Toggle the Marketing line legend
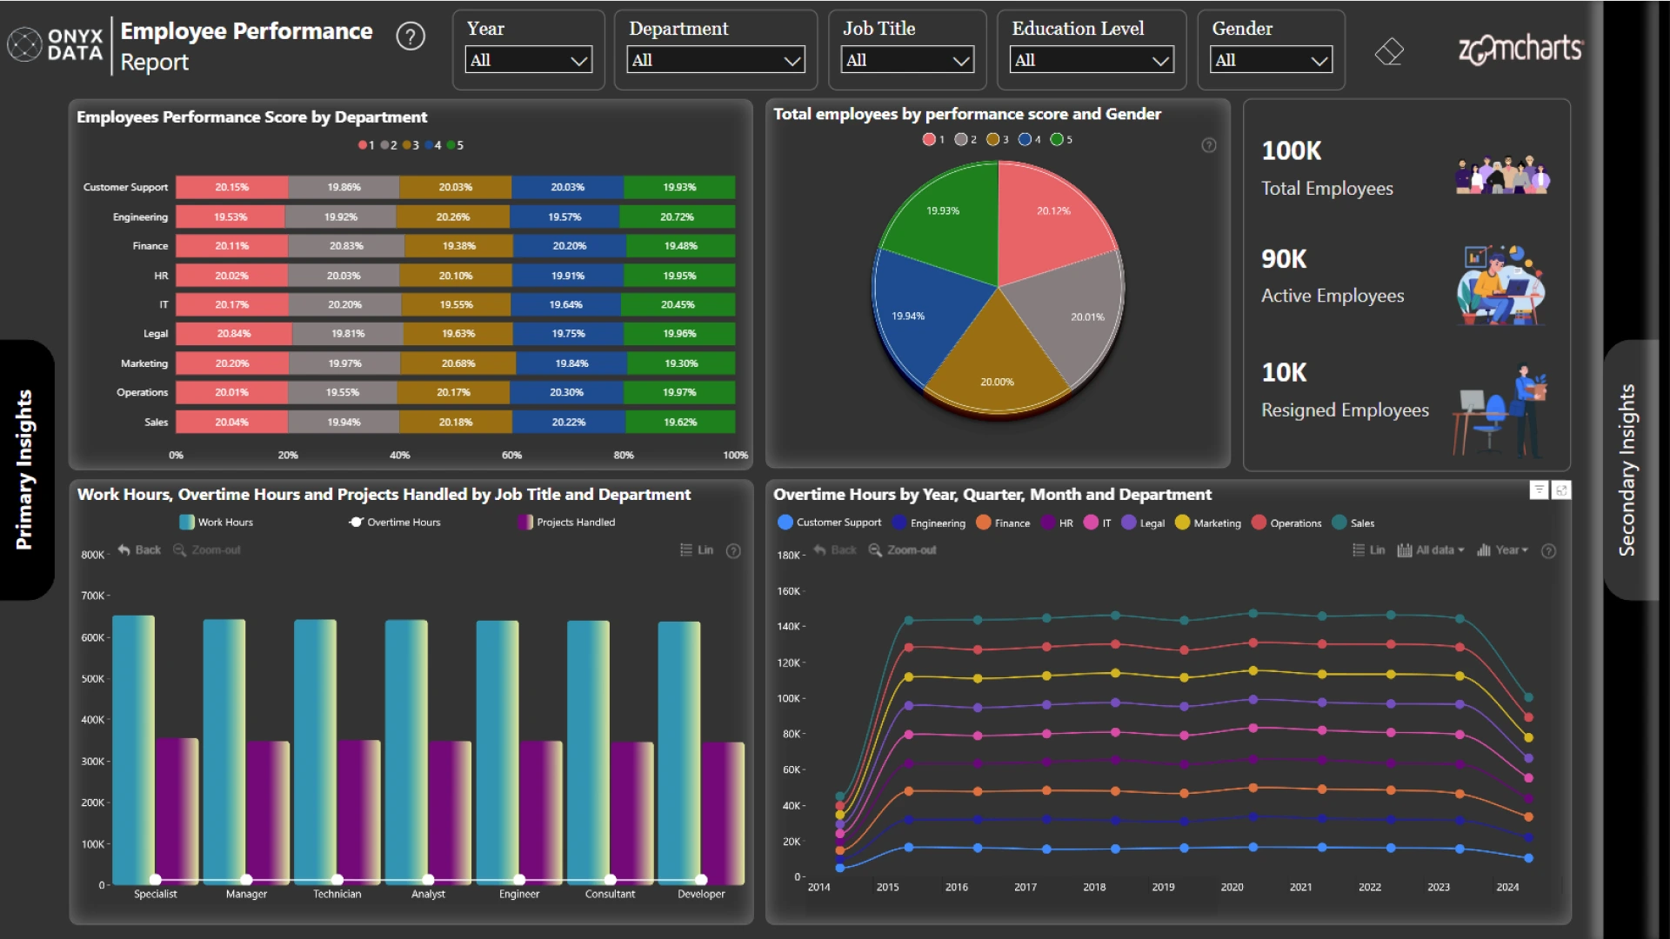The width and height of the screenshot is (1670, 939). (x=1207, y=523)
